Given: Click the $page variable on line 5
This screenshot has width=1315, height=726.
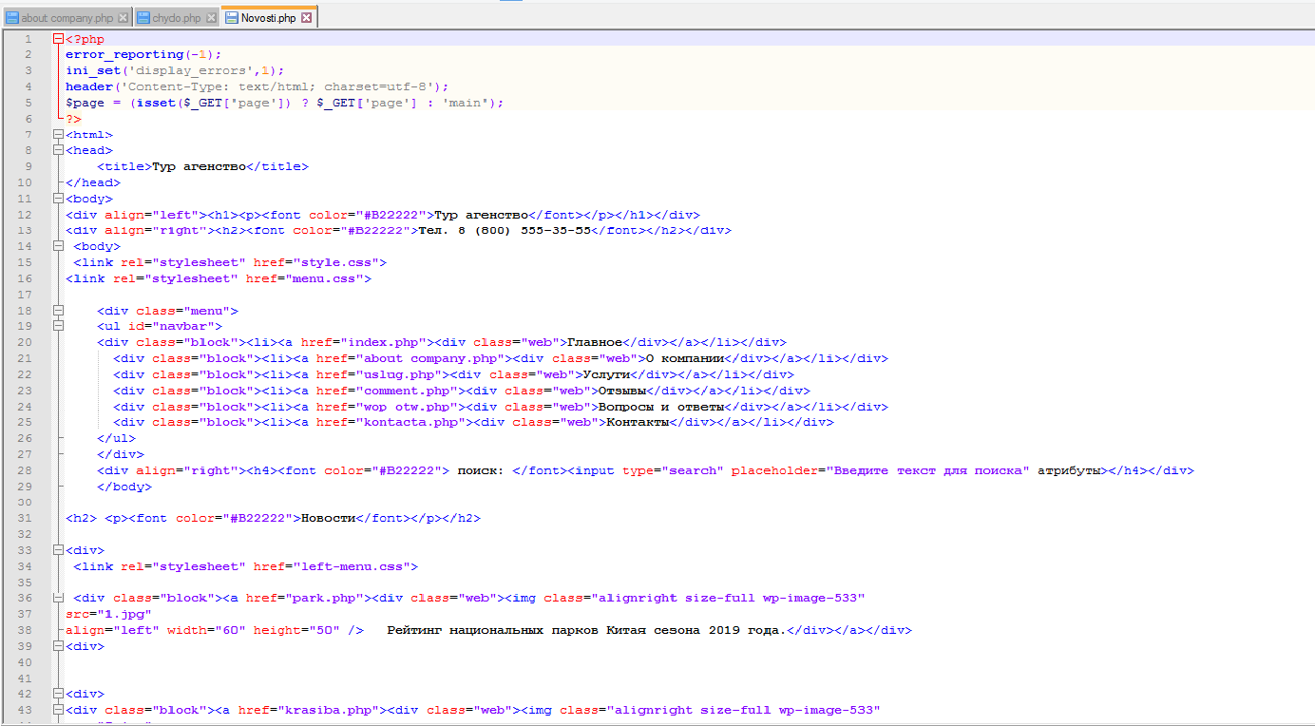Looking at the screenshot, I should click(x=85, y=103).
